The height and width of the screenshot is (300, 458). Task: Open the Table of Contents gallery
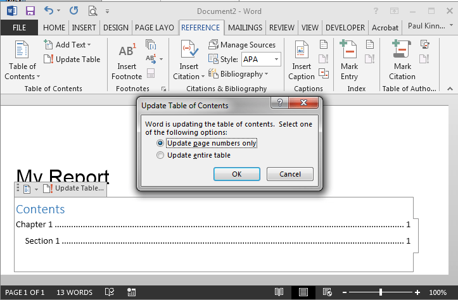[22, 60]
